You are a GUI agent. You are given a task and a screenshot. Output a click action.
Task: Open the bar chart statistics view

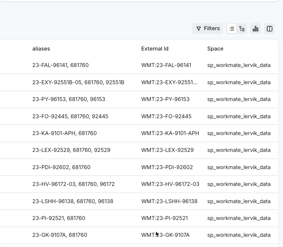pos(256,29)
